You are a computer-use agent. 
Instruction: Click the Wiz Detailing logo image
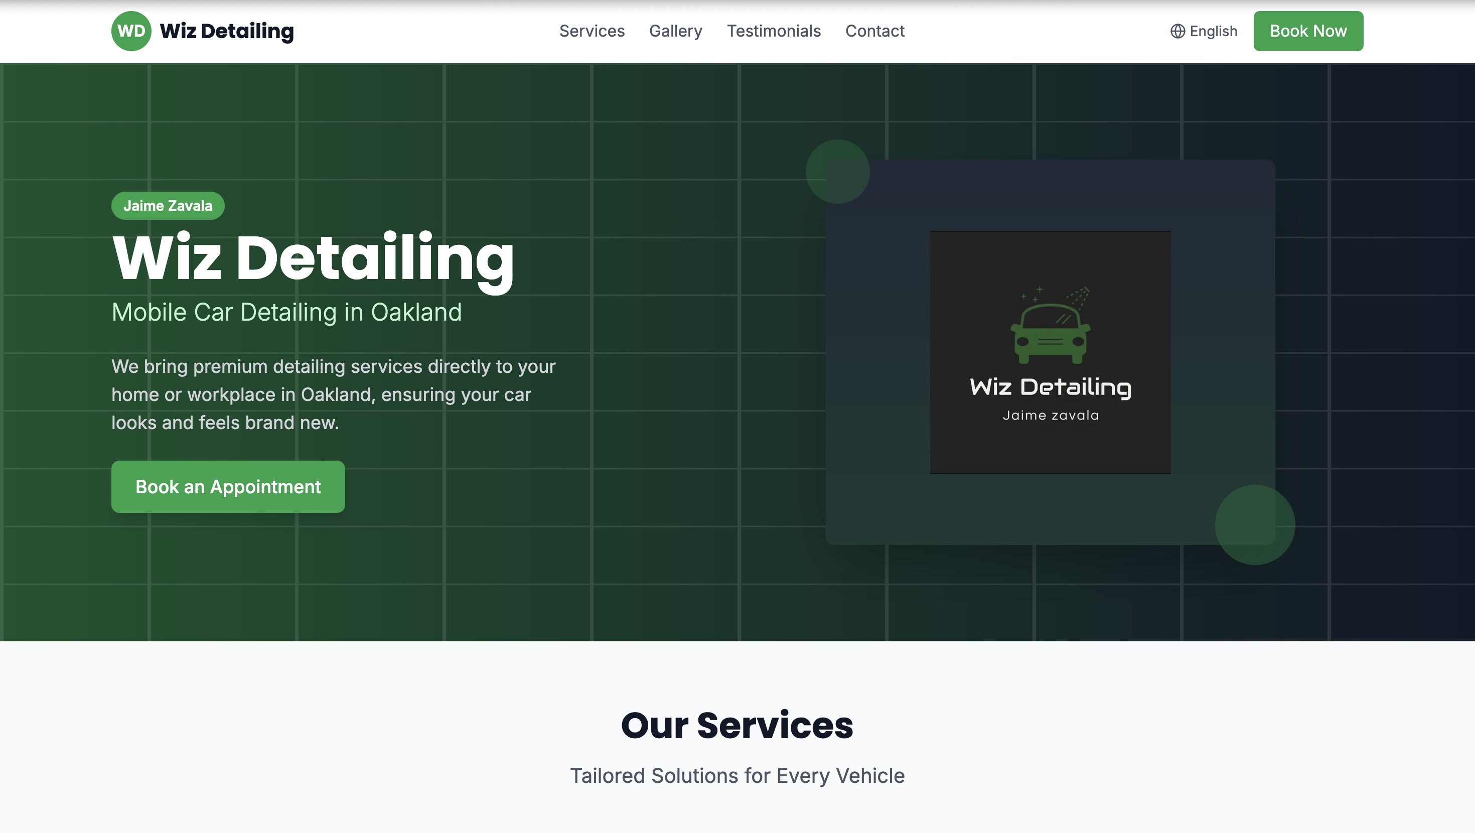click(1050, 352)
